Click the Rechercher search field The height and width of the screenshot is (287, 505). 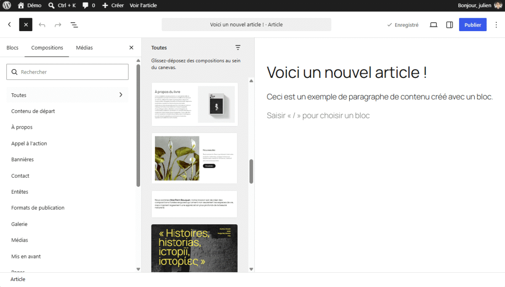click(67, 72)
